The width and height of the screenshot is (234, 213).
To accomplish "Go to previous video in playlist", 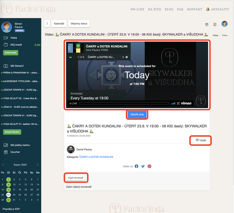I will pos(123,57).
